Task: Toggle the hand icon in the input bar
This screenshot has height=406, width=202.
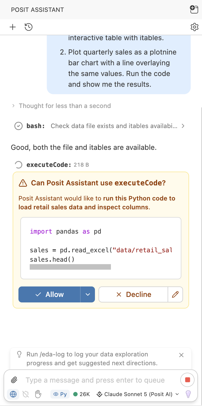Action: click(38, 394)
